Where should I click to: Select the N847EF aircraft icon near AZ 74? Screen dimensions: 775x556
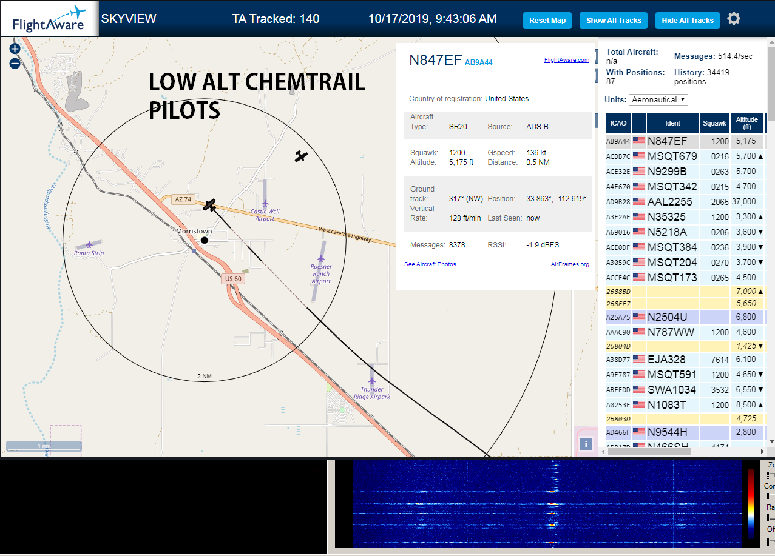pyautogui.click(x=209, y=206)
